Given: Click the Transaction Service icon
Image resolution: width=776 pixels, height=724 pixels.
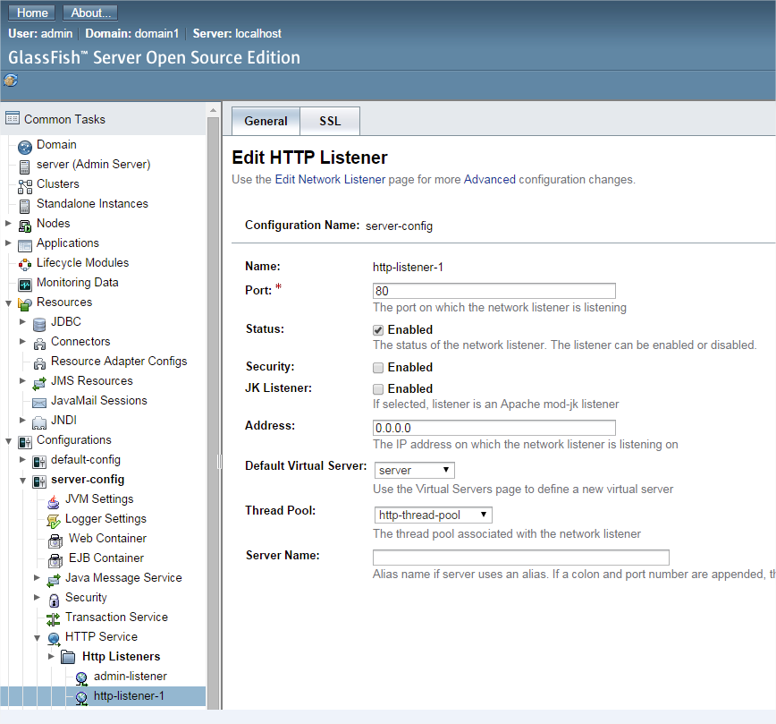Looking at the screenshot, I should (x=54, y=618).
